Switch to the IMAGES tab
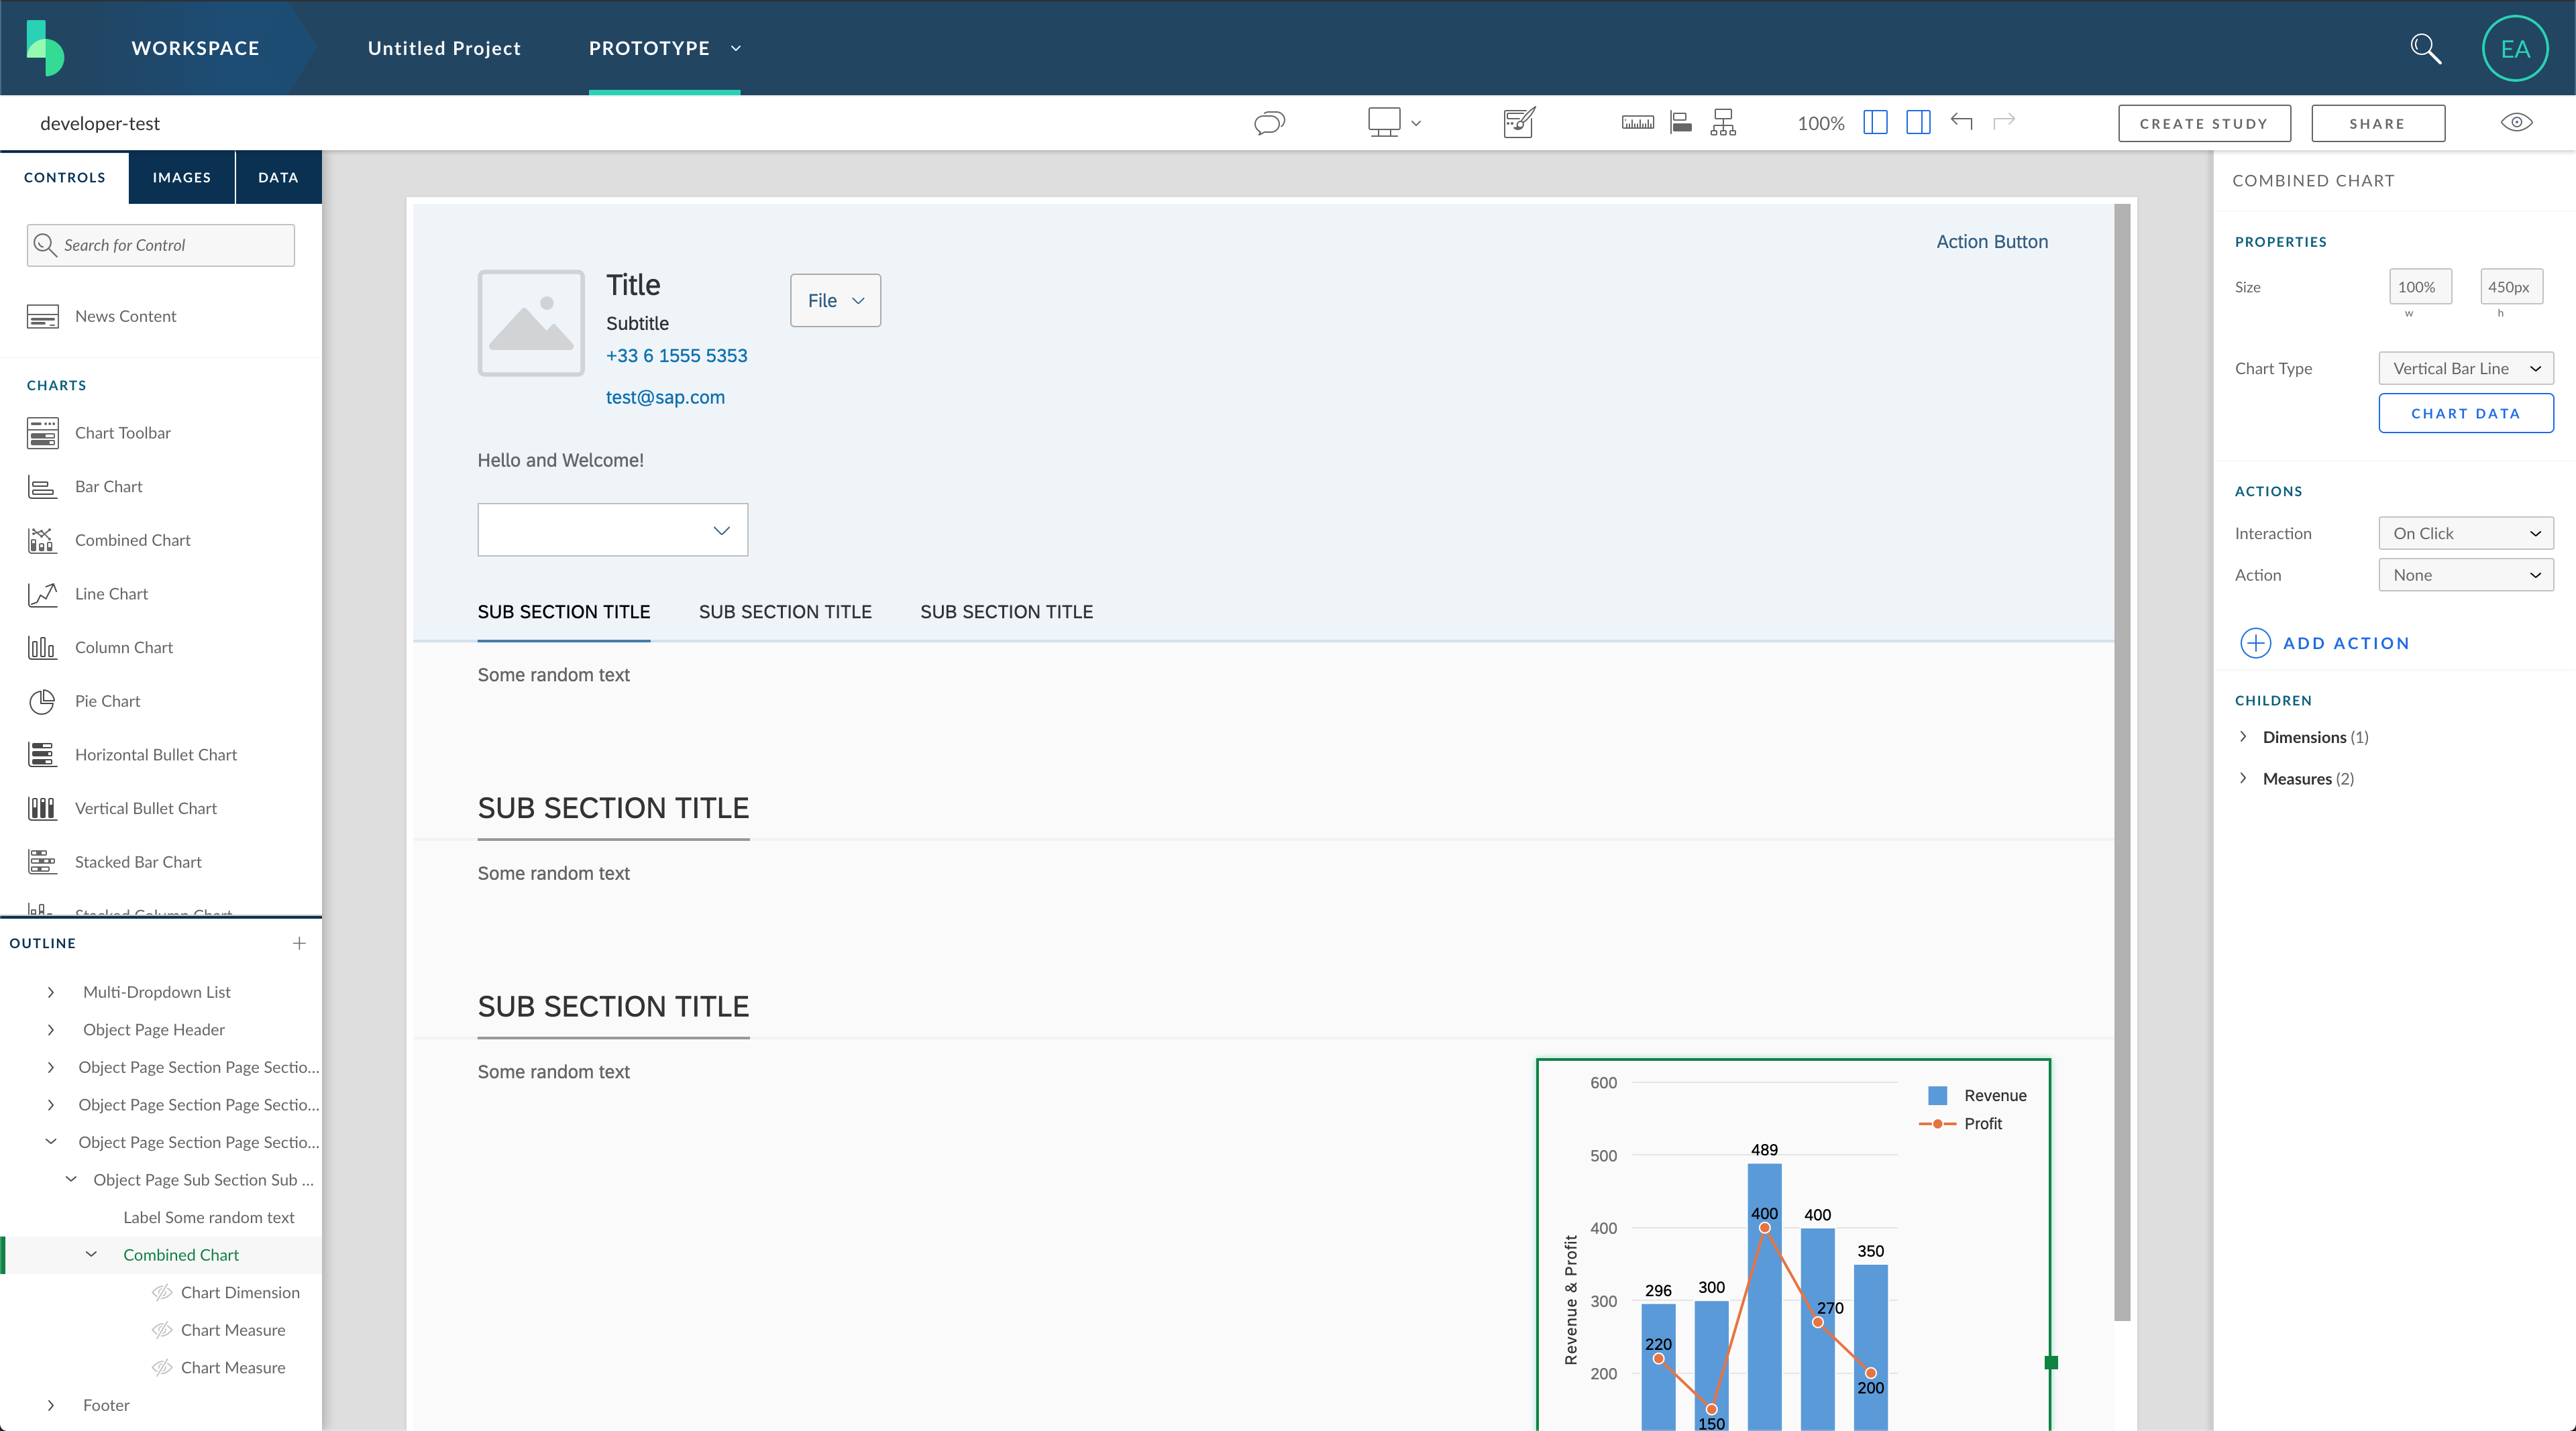This screenshot has height=1431, width=2576. tap(182, 177)
